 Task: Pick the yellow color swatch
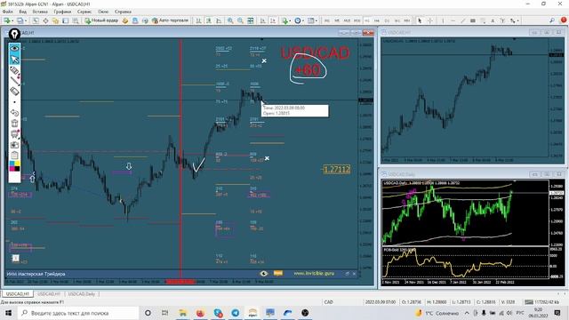[x=17, y=164]
